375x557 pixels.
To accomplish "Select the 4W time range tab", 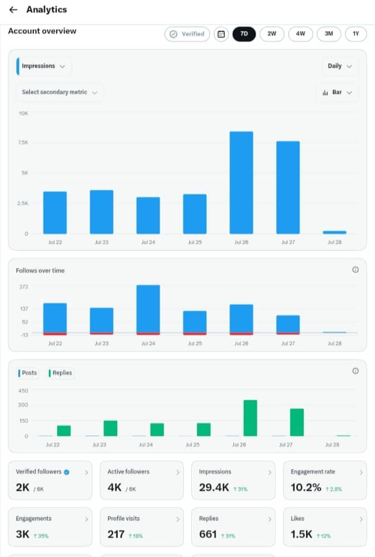I will [301, 34].
